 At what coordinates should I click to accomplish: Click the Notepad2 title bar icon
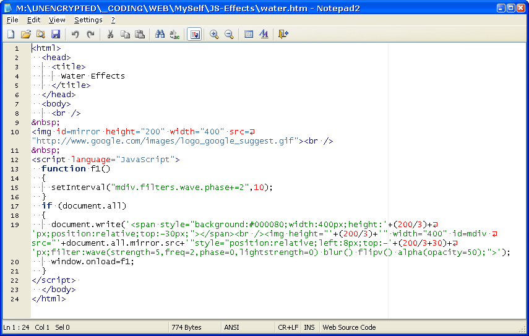point(8,8)
